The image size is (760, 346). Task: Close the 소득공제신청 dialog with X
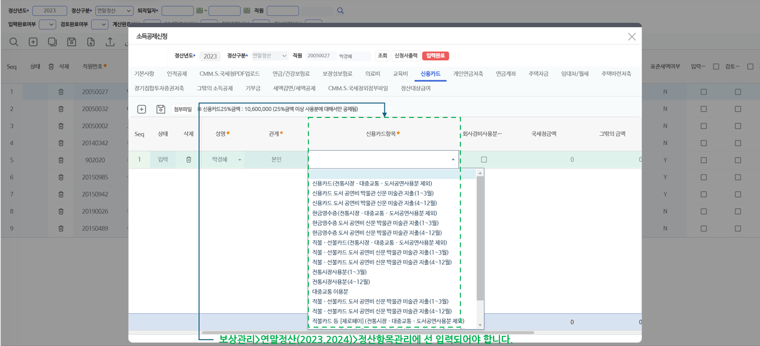coord(632,37)
